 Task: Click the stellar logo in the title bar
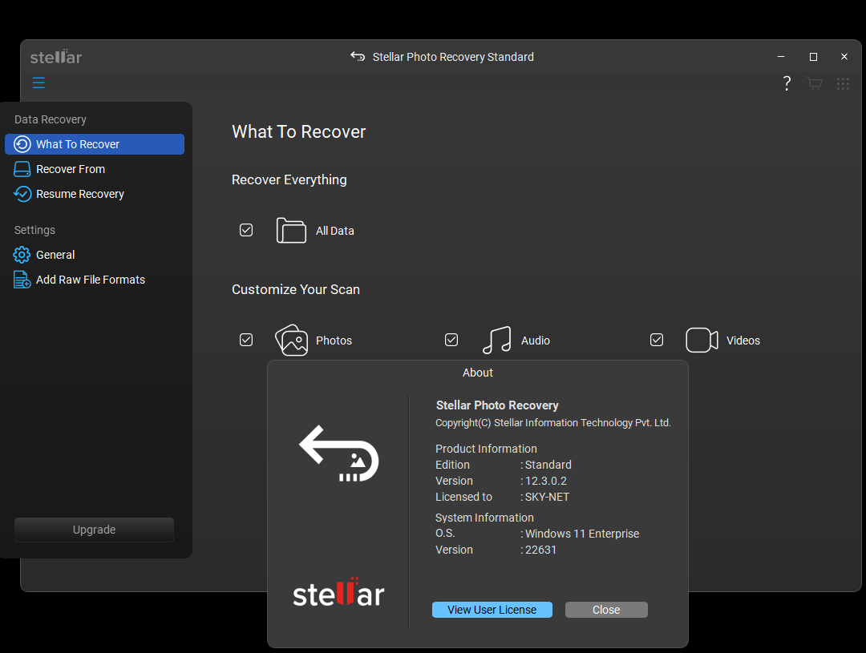point(56,56)
